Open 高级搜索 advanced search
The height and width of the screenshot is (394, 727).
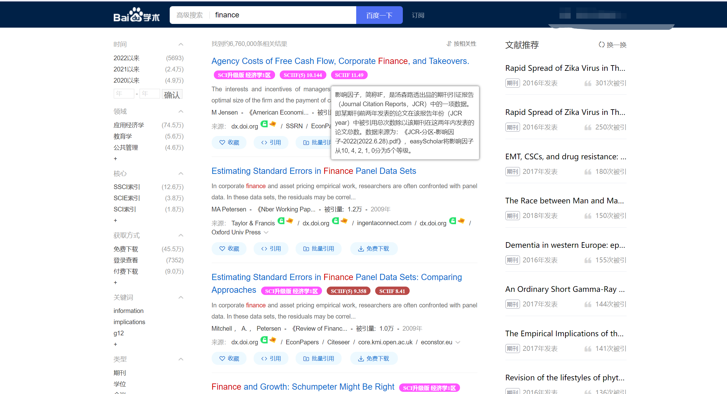click(190, 15)
